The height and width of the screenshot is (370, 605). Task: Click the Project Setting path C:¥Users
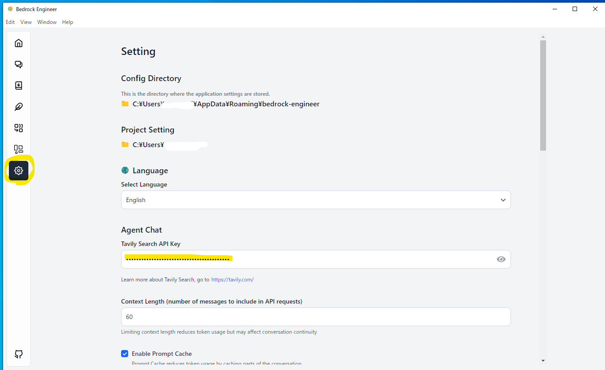pos(149,145)
